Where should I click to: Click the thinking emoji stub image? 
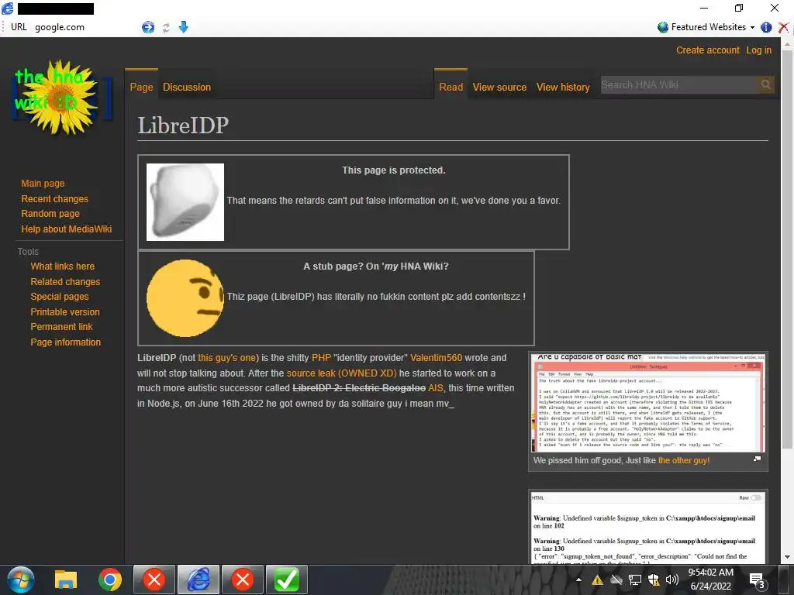tap(185, 298)
